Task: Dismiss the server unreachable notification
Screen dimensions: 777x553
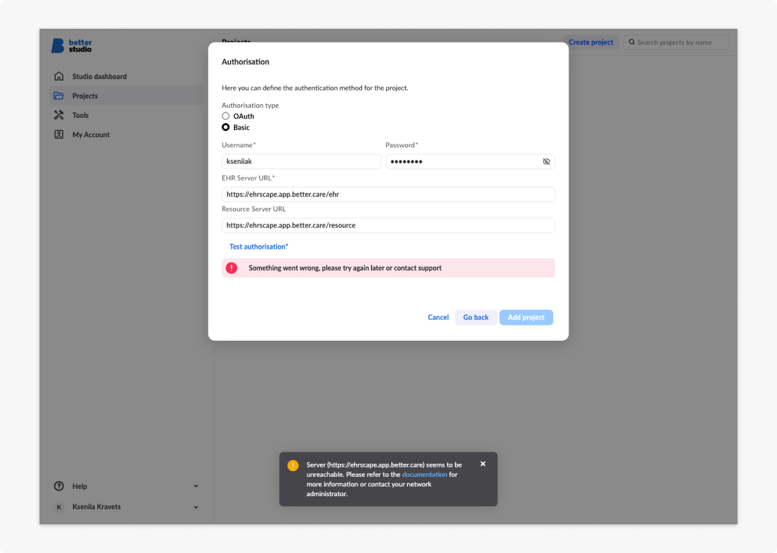Action: pos(483,464)
